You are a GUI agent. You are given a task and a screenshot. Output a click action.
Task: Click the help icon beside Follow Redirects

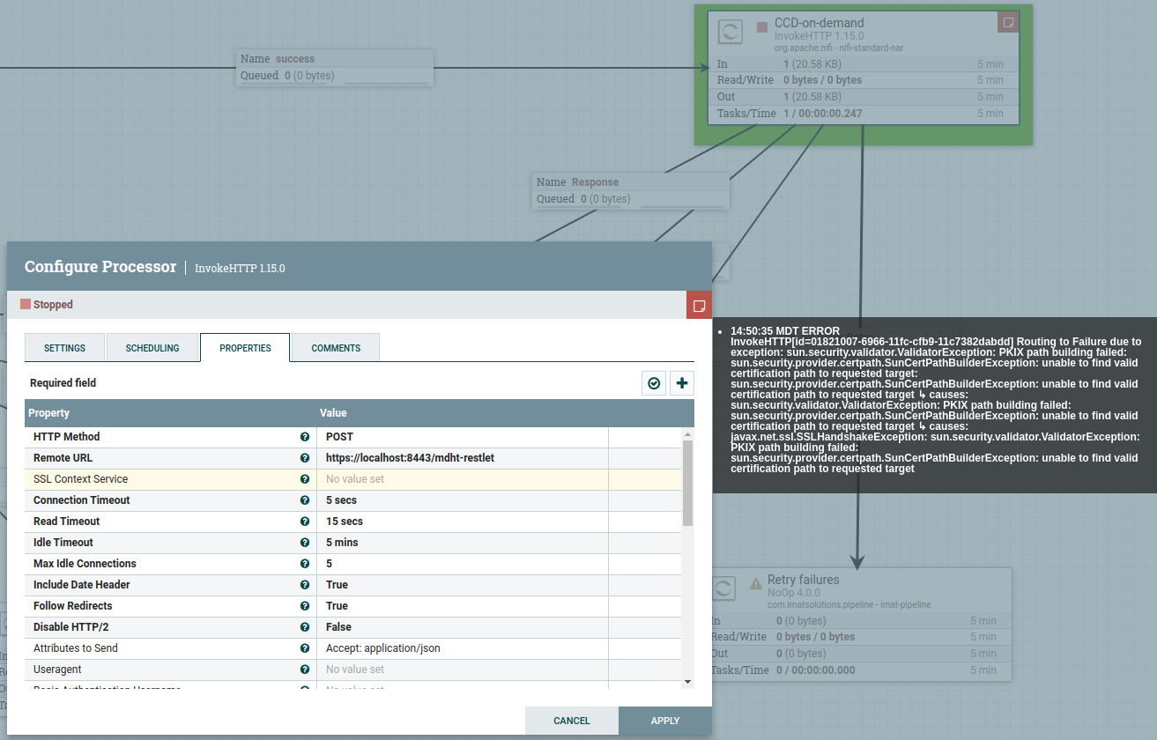tap(305, 606)
